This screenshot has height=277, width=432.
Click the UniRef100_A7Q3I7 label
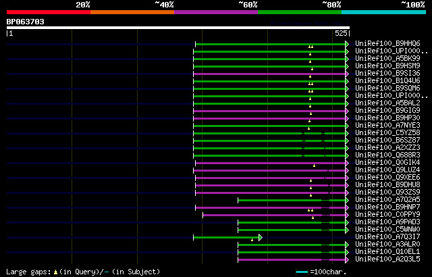pyautogui.click(x=387, y=237)
